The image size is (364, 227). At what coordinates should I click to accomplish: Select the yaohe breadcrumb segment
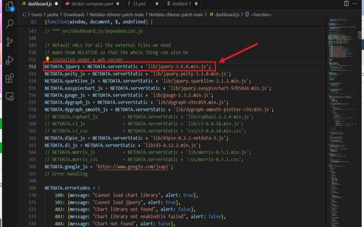(x=52, y=15)
